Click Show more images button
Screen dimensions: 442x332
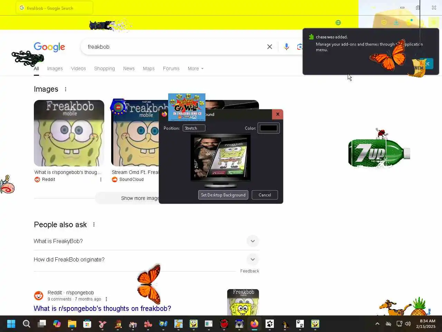[x=140, y=198]
